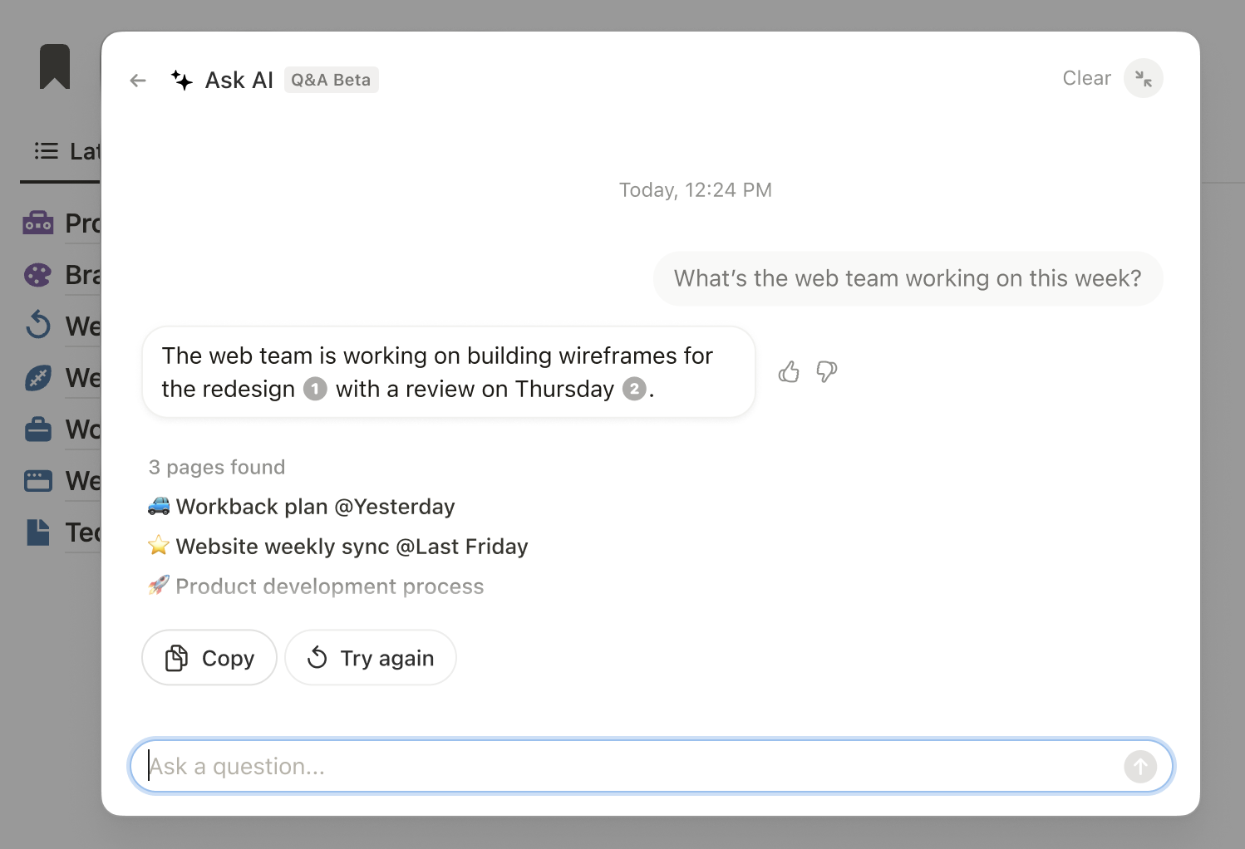This screenshot has width=1245, height=849.
Task: Open the Workback plan page result
Action: (302, 507)
